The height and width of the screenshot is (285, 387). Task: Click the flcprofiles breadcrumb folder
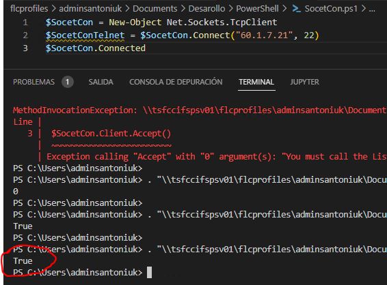pyautogui.click(x=29, y=9)
